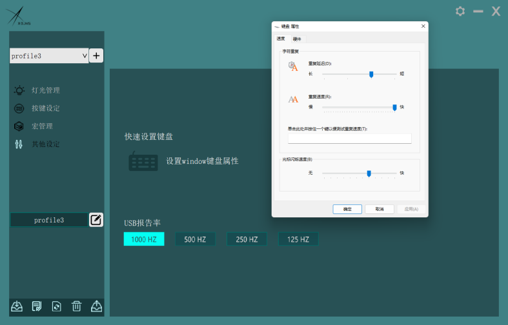This screenshot has width=508, height=325.
Task: Click the save profile document icon
Action: 37,306
